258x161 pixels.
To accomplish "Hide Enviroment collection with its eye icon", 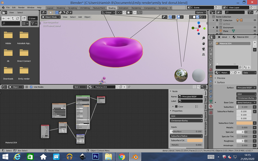I will (x=255, y=27).
